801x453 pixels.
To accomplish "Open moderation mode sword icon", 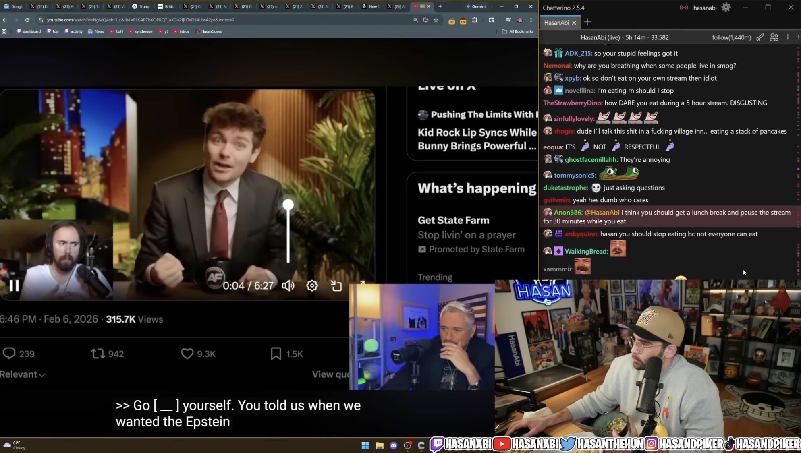I will coord(760,37).
